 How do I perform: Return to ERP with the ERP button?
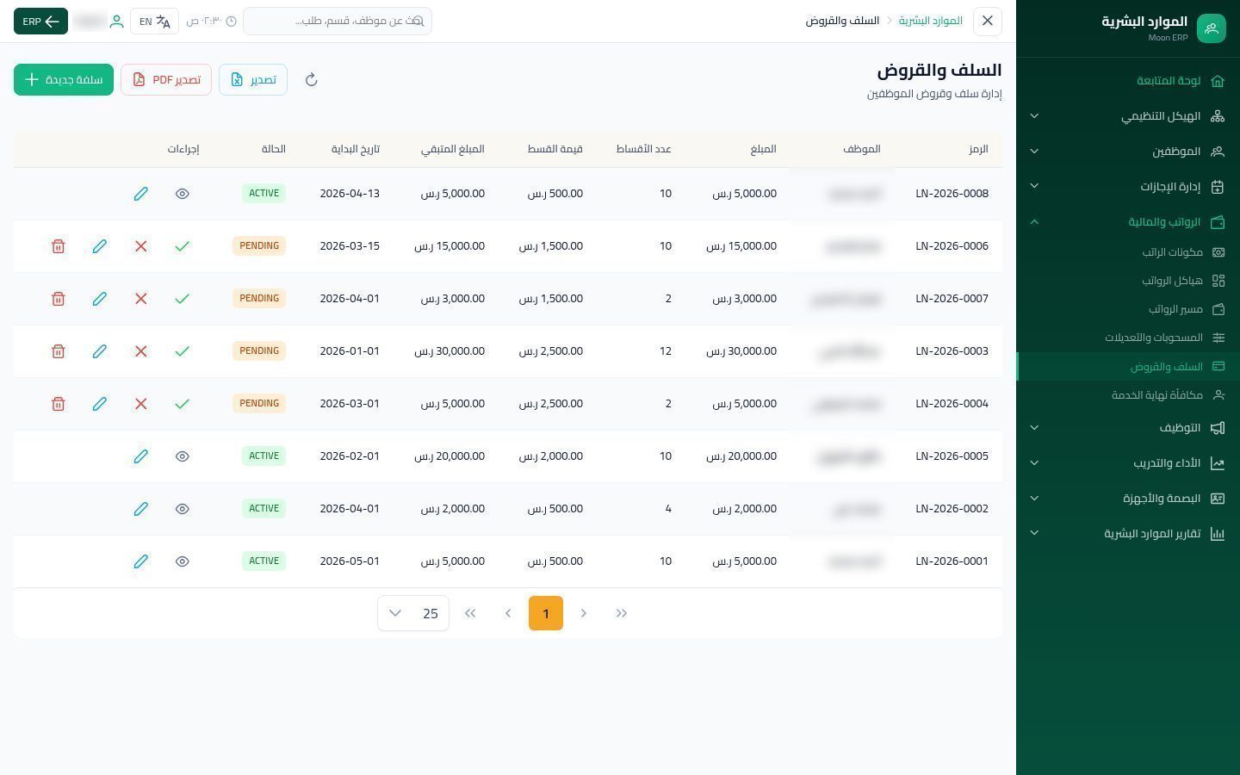point(40,22)
